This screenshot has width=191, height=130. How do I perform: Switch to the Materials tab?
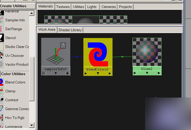click(46, 6)
